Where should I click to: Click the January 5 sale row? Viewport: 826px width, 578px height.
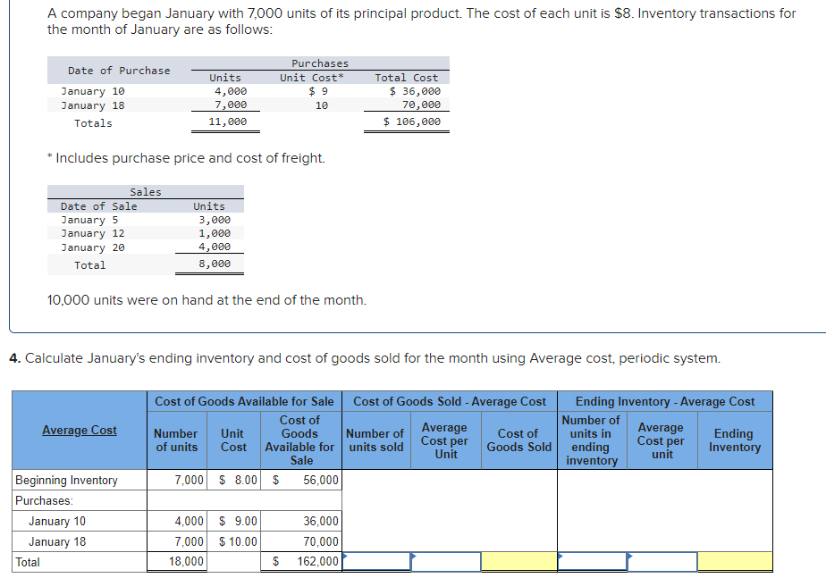pyautogui.click(x=146, y=220)
